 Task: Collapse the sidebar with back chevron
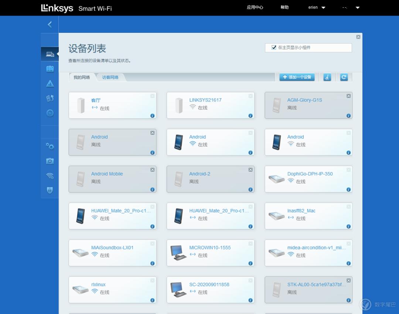click(x=50, y=25)
